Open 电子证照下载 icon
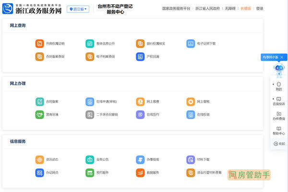 (191, 44)
